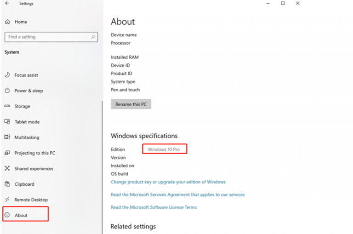The width and height of the screenshot is (353, 234).
Task: Click the back arrow icon in Settings
Action: coord(7,4)
